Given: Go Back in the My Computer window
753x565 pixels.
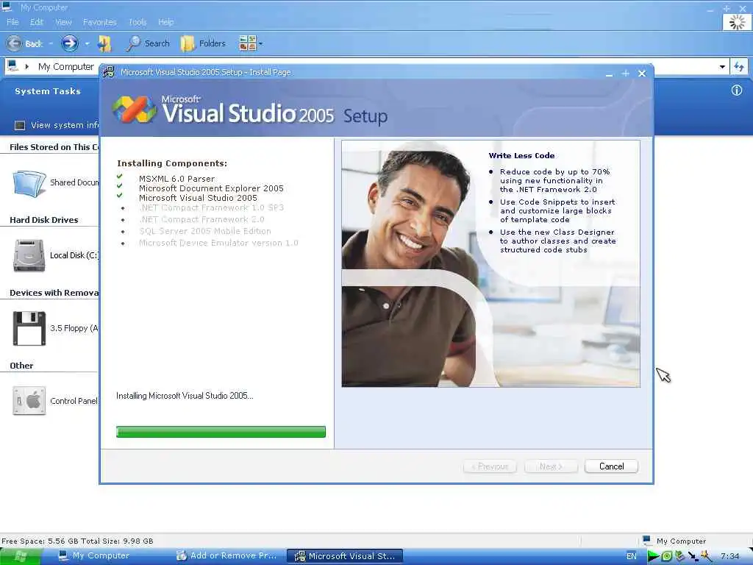Looking at the screenshot, I should pos(24,43).
